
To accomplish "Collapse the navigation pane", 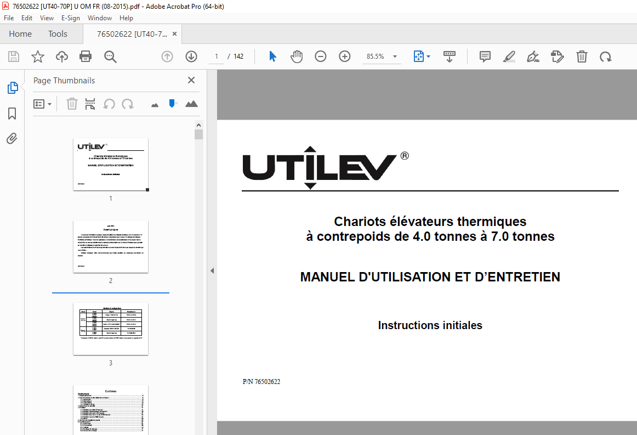I will pos(212,270).
